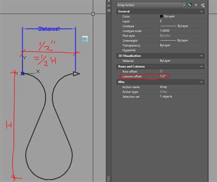This screenshot has height=182, width=217.
Task: Click the Select Objects crosshair icon
Action: [196, 5]
